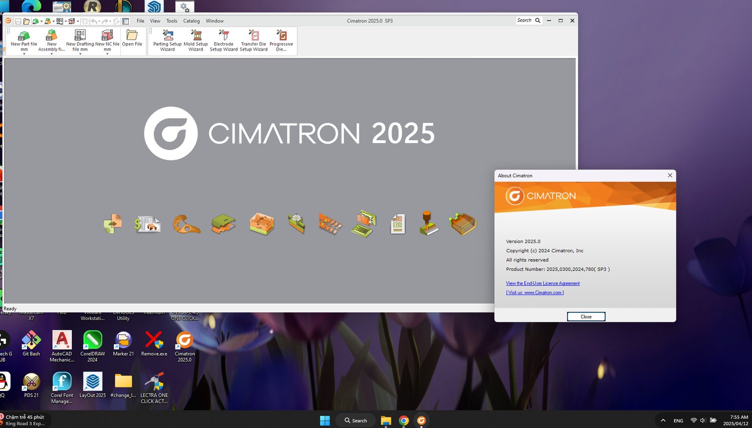This screenshot has height=428, width=752.
Task: Select the Marker 21 desktop icon
Action: click(123, 344)
